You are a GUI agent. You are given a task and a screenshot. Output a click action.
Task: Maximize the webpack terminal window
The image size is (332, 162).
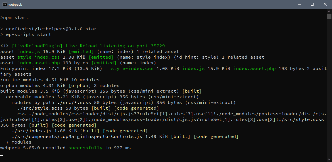point(312,5)
